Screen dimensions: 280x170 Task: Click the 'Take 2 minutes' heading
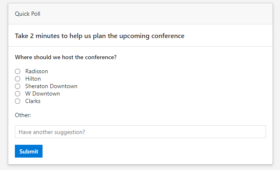click(100, 36)
